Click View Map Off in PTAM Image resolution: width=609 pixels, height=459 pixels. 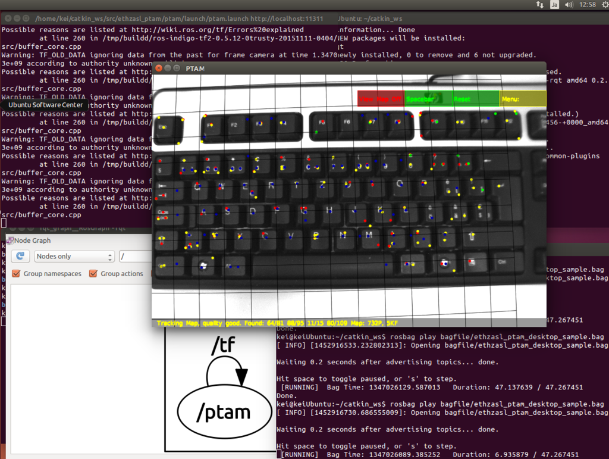tap(381, 99)
